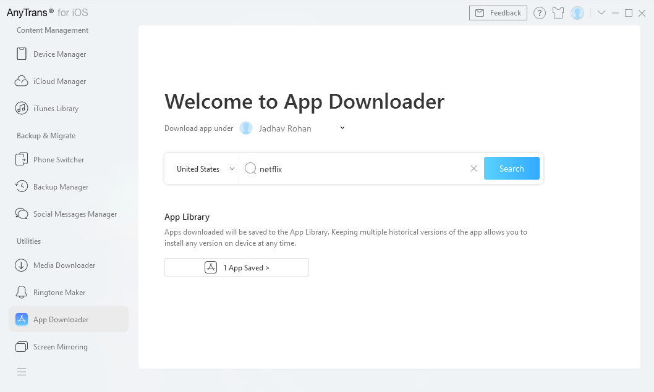Clear the netflix search text

(474, 169)
